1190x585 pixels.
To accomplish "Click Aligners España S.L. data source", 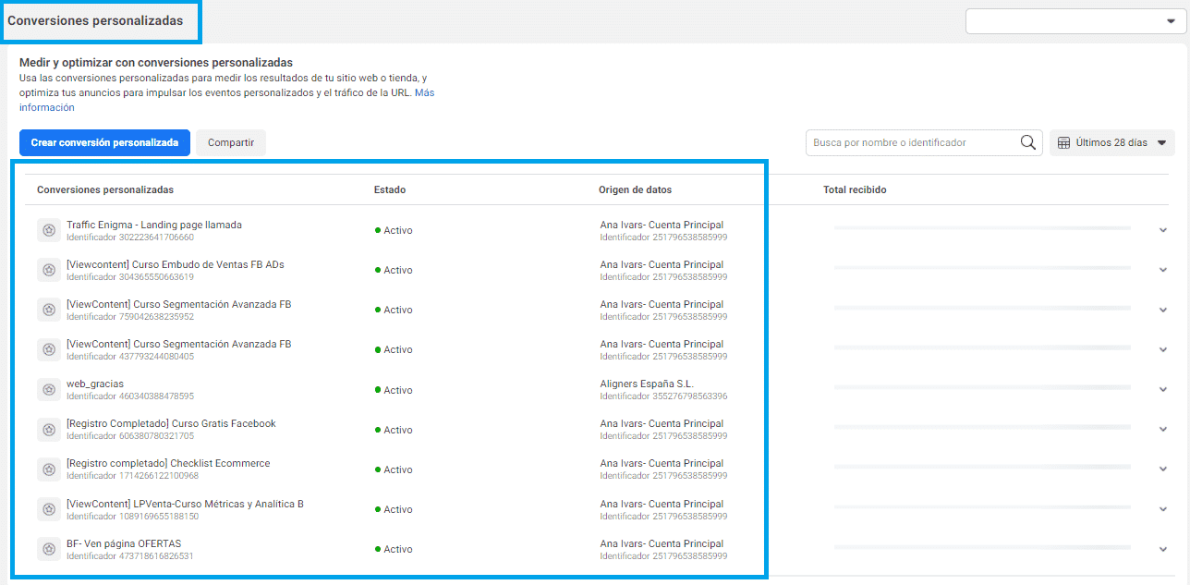I will (647, 384).
